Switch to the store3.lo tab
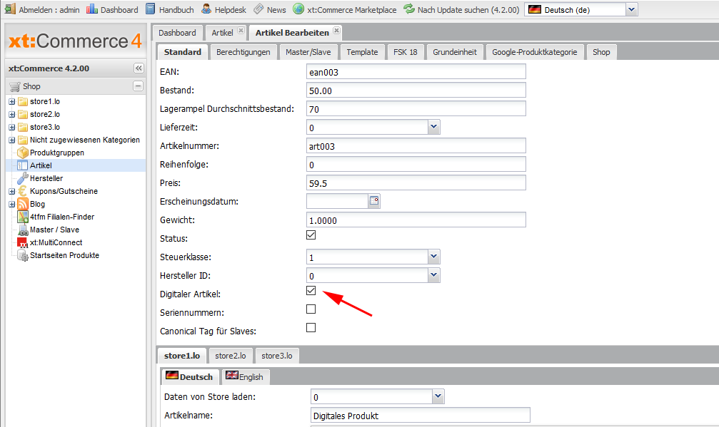 [x=277, y=356]
